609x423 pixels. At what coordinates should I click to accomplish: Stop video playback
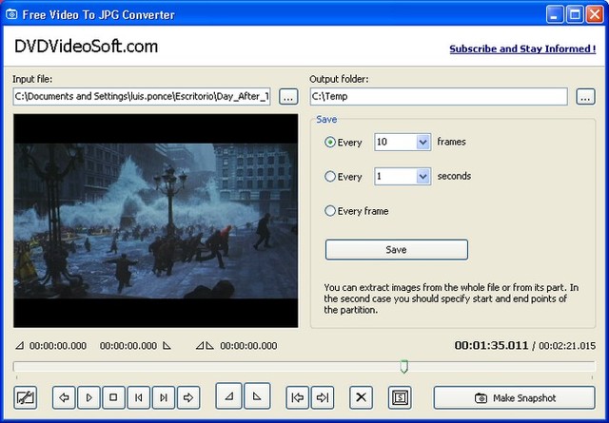point(113,397)
